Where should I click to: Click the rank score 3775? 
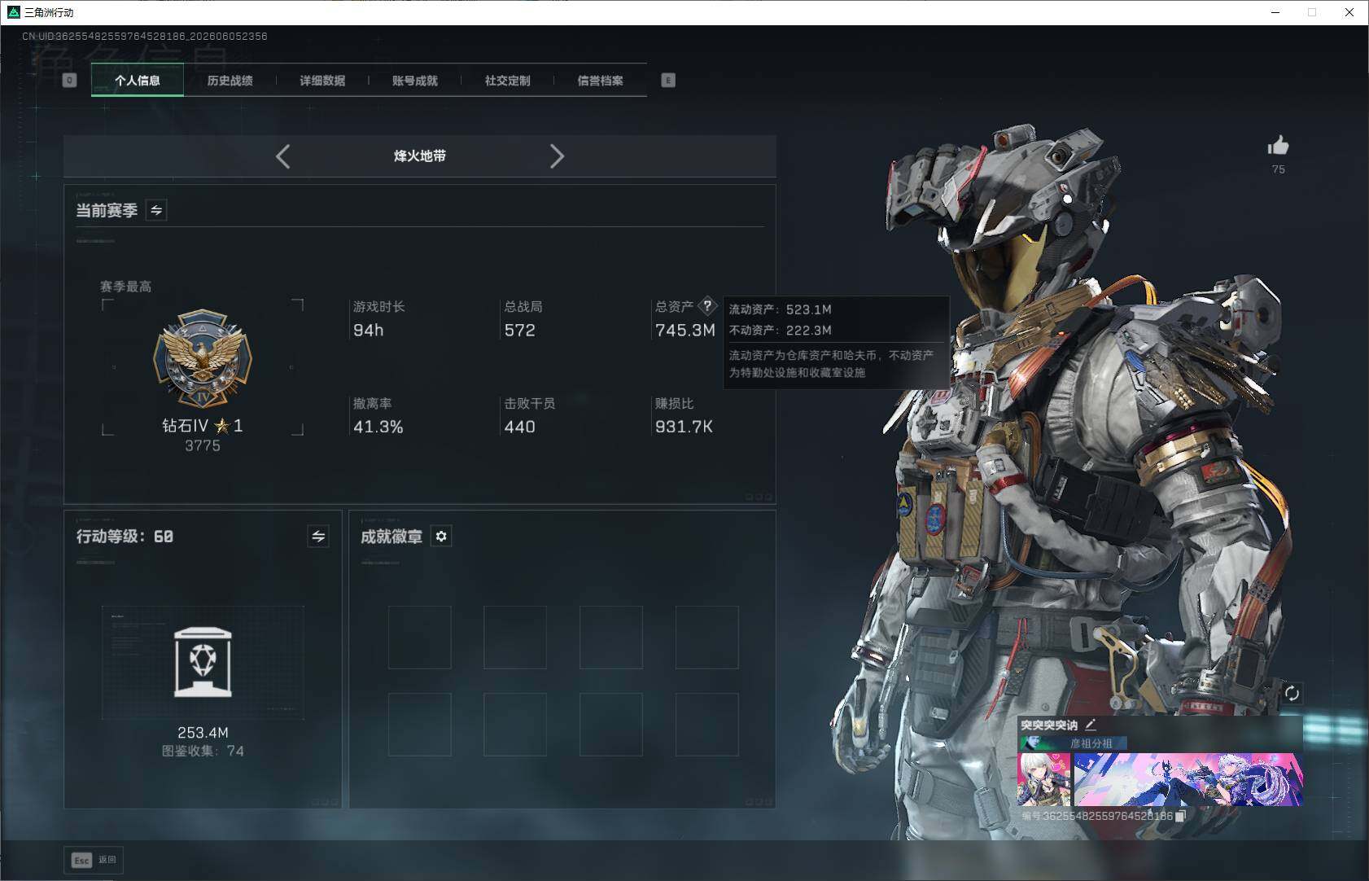203,445
